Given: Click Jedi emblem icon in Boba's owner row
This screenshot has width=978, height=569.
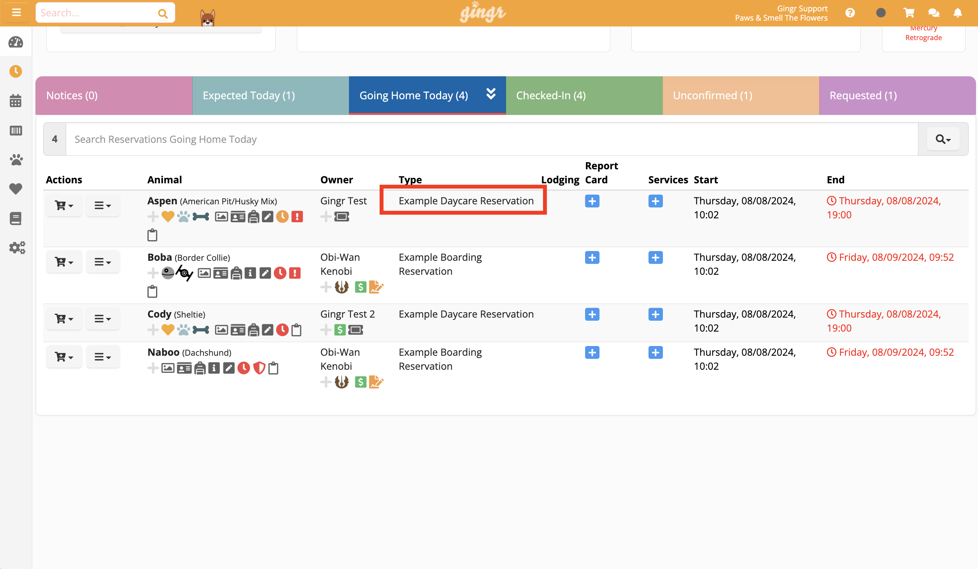Looking at the screenshot, I should pos(342,287).
